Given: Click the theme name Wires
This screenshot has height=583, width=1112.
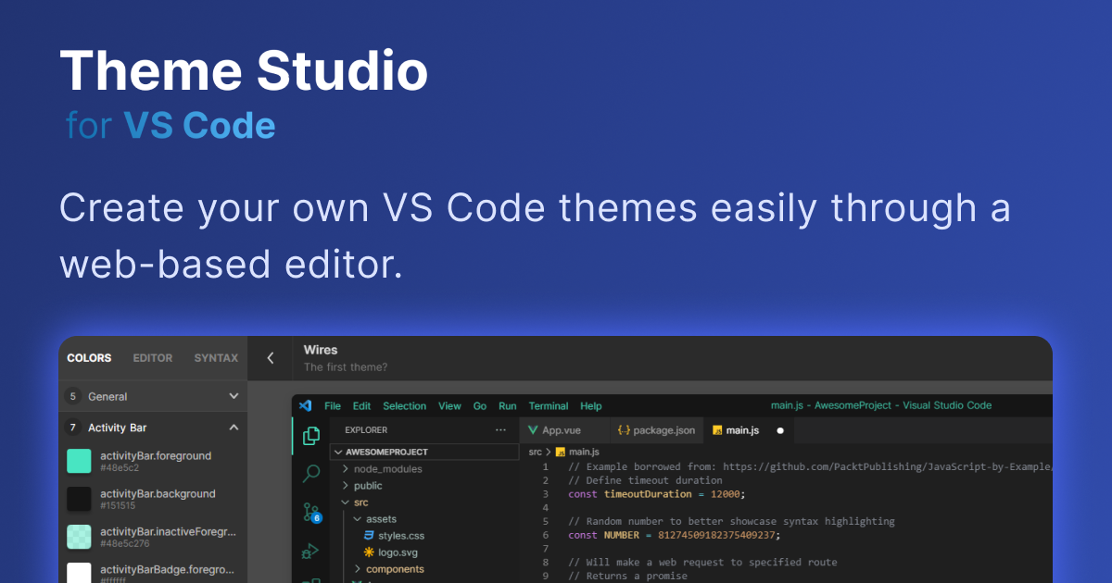Looking at the screenshot, I should [x=321, y=350].
